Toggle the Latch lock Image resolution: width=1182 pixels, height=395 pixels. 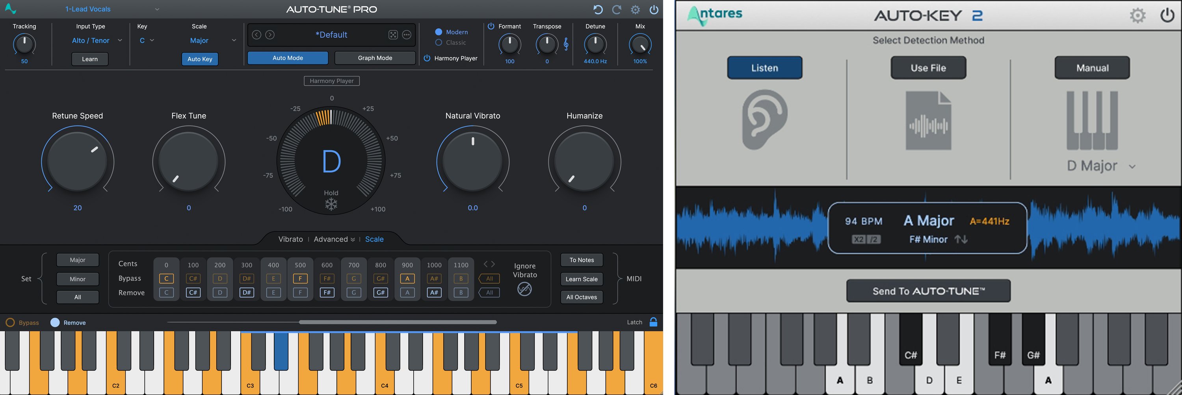pyautogui.click(x=653, y=322)
